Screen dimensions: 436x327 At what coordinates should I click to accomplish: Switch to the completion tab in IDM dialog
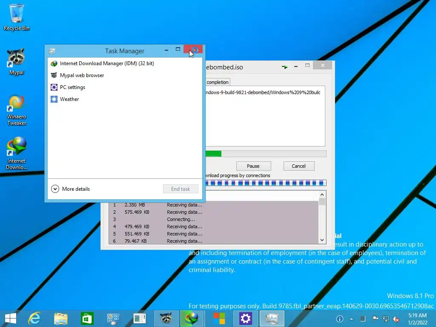point(218,82)
